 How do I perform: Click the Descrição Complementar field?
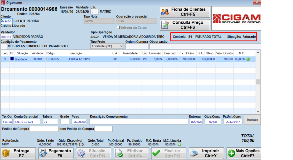(139, 122)
